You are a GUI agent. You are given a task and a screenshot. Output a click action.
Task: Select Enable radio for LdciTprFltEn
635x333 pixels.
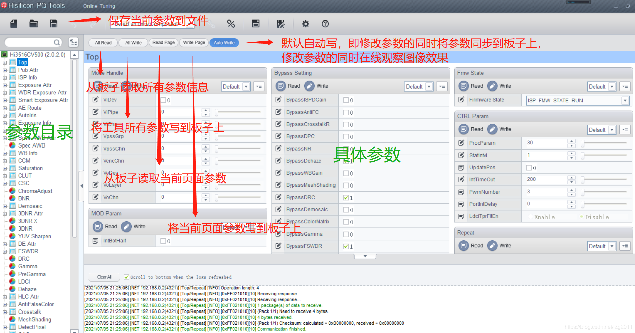pos(531,217)
